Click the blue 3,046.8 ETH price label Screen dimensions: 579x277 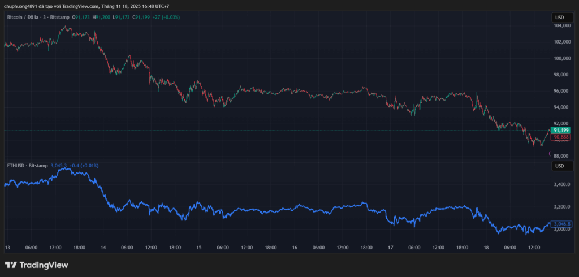coord(561,224)
